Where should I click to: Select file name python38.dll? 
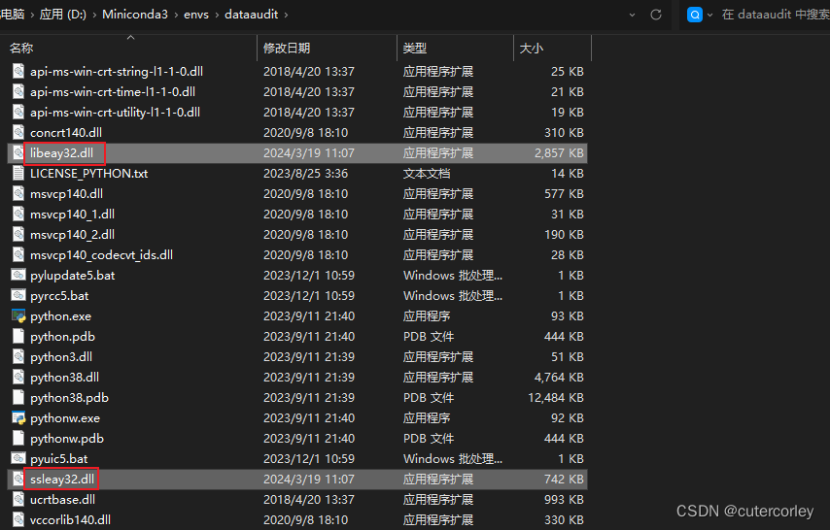click(x=64, y=378)
